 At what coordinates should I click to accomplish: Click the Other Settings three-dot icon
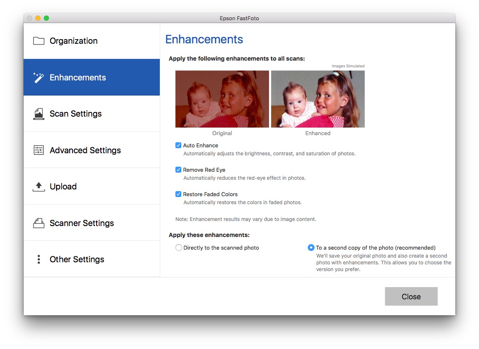coord(39,259)
